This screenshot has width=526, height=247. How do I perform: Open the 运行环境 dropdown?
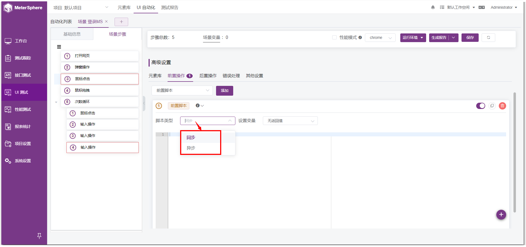click(x=413, y=37)
